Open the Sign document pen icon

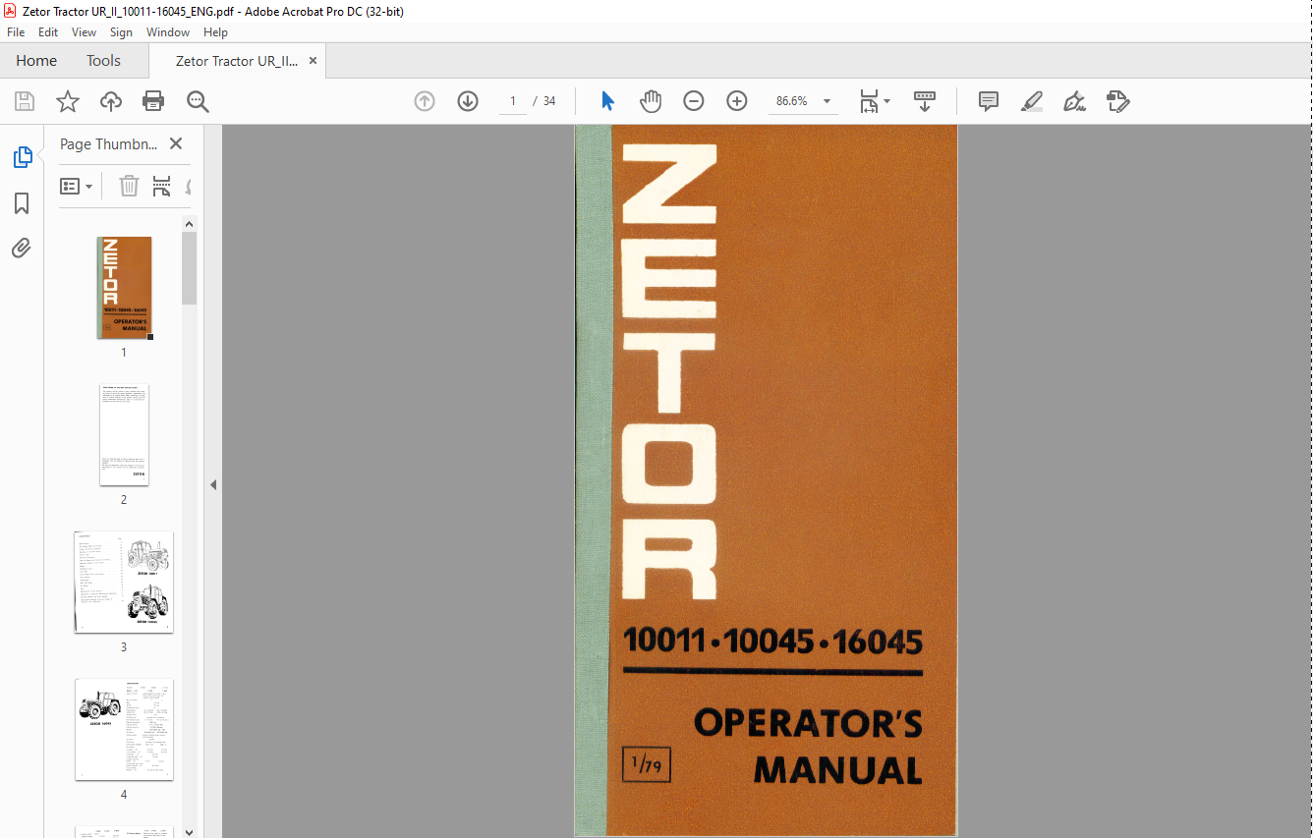pyautogui.click(x=1074, y=101)
